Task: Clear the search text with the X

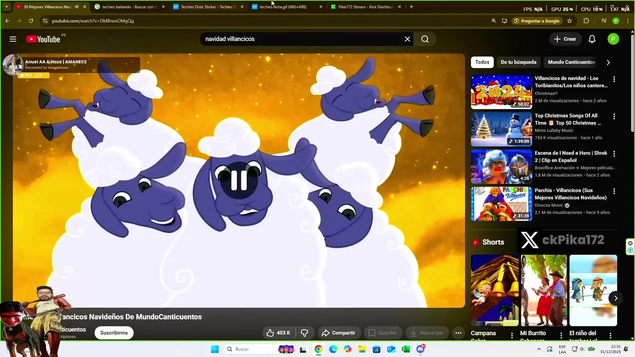Action: click(407, 39)
